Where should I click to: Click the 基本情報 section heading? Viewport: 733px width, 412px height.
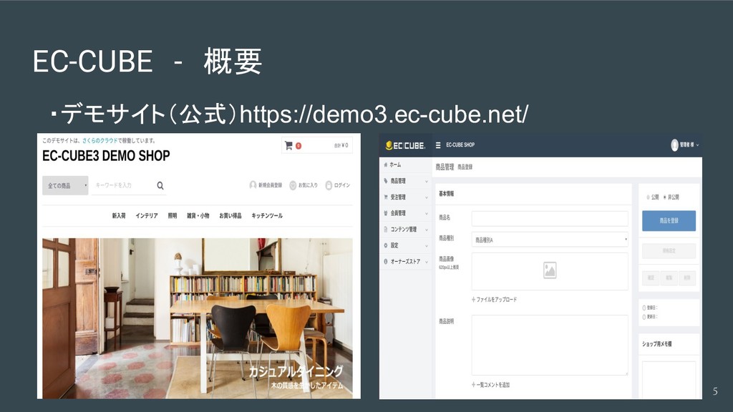coord(447,193)
